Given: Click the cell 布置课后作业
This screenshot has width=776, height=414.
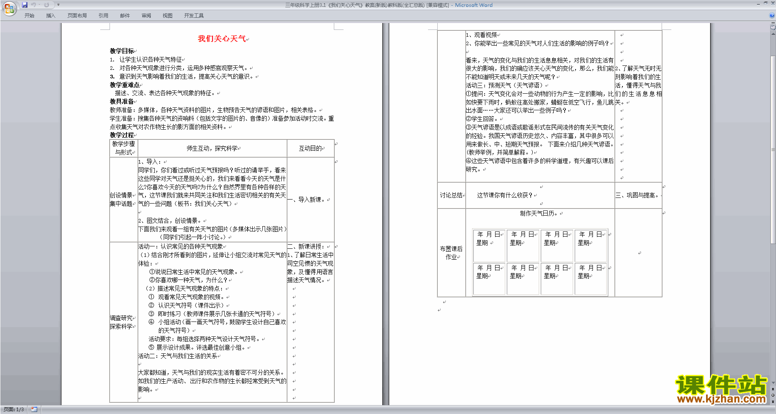Looking at the screenshot, I should click(x=451, y=253).
